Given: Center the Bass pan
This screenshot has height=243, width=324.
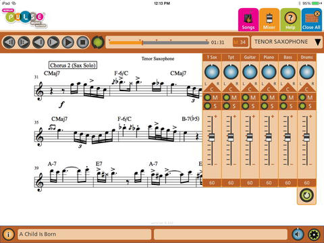Looking at the screenshot, I should coord(288,88).
